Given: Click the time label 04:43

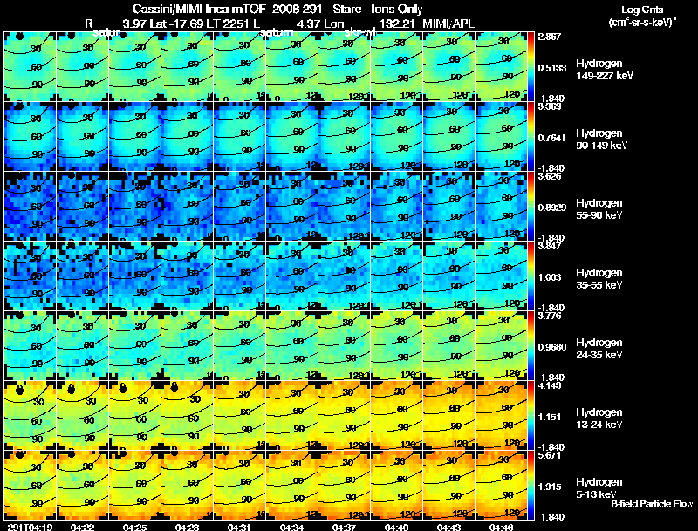Looking at the screenshot, I should click(448, 527).
